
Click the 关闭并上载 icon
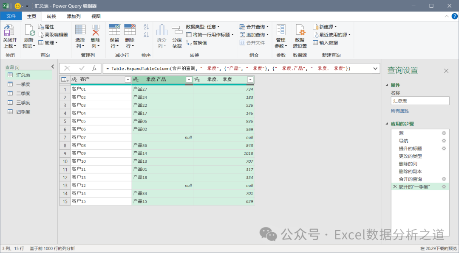click(10, 31)
